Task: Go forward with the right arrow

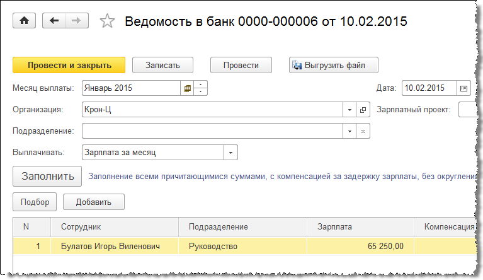Action: (77, 21)
